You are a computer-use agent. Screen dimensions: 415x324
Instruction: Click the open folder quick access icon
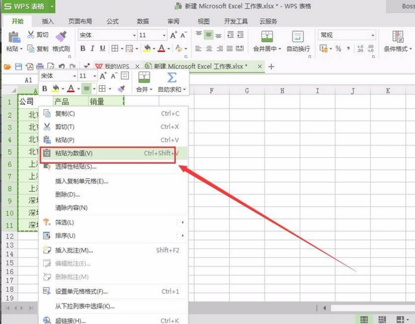point(7,67)
